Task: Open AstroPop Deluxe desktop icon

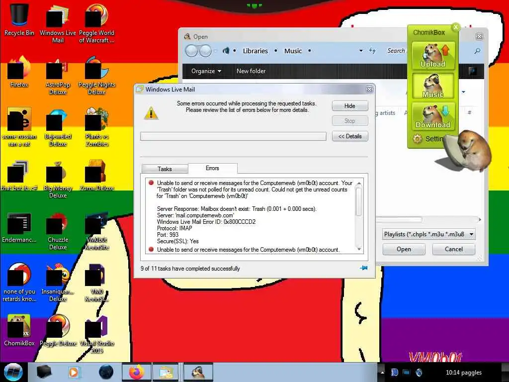Action: pos(58,76)
